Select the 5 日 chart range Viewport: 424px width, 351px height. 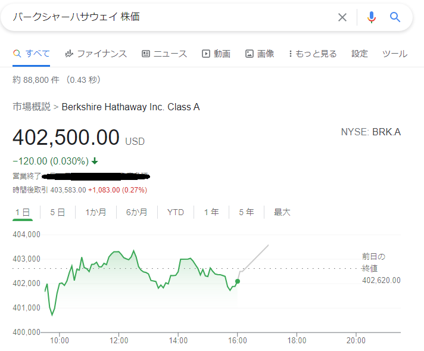[58, 212]
